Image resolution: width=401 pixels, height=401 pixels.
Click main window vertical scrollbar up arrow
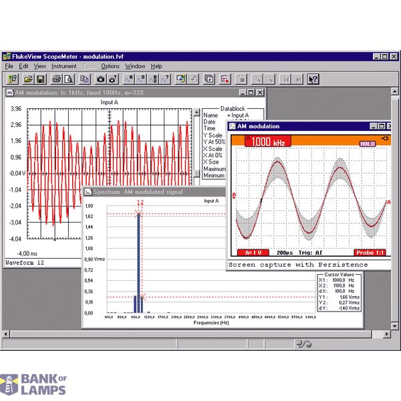point(394,91)
